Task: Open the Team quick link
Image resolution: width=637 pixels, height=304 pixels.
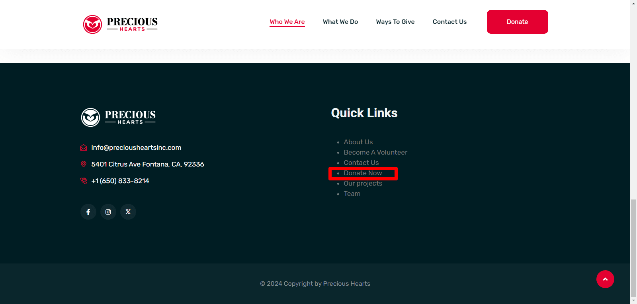Action: click(352, 194)
